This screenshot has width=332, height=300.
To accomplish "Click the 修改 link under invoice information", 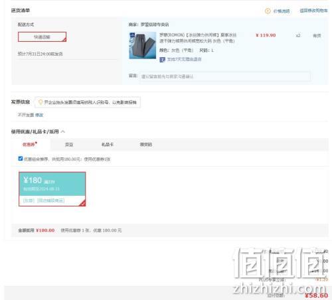I will (39, 115).
